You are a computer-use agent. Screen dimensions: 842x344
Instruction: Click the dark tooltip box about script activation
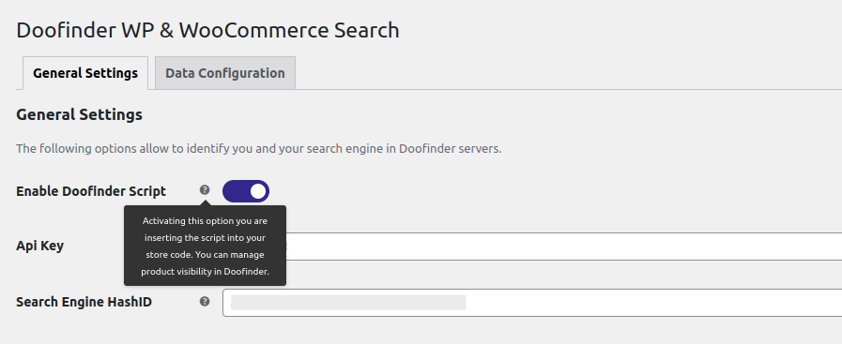tap(206, 246)
